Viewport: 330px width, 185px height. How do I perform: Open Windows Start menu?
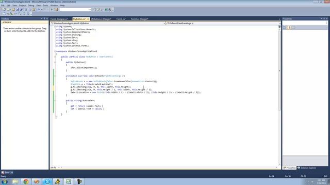5,181
